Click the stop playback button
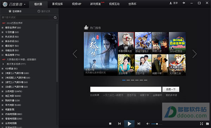 click(x=110, y=124)
